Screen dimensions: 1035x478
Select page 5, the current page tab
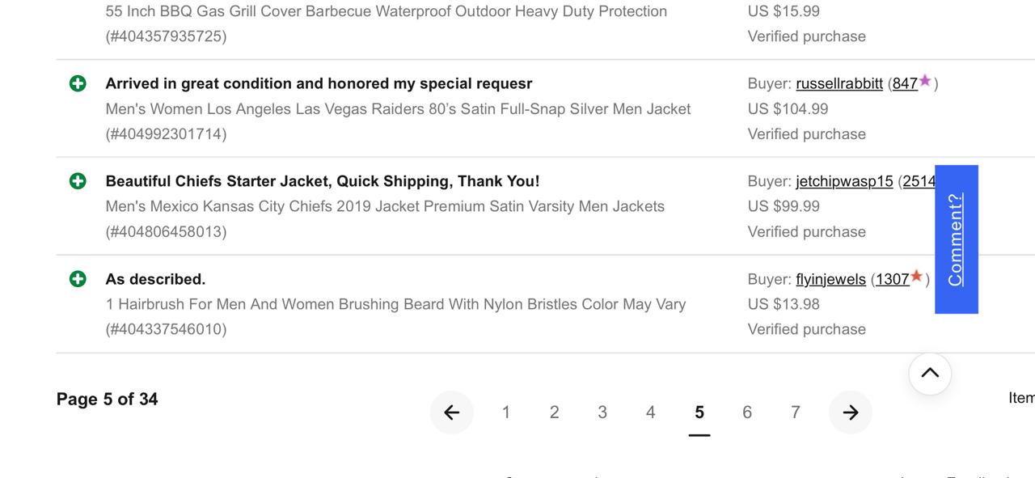click(699, 412)
